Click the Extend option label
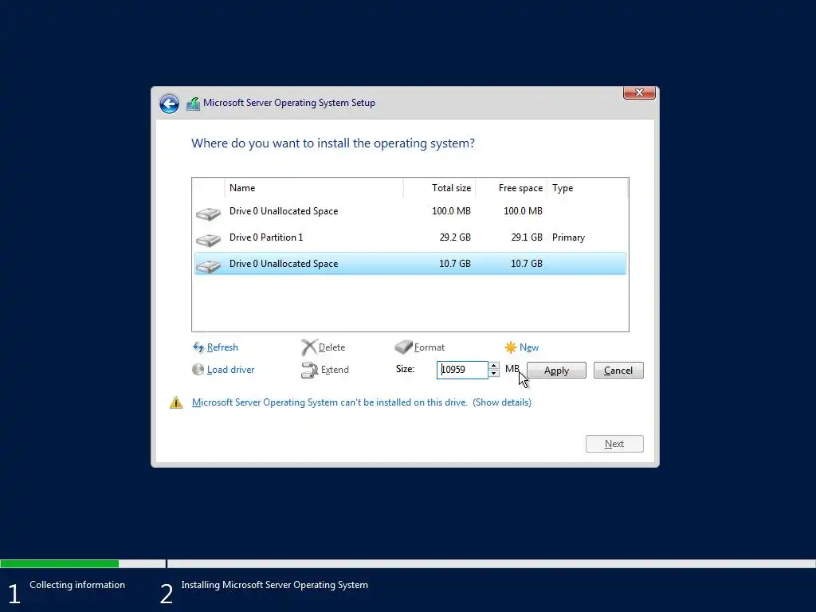 [335, 370]
